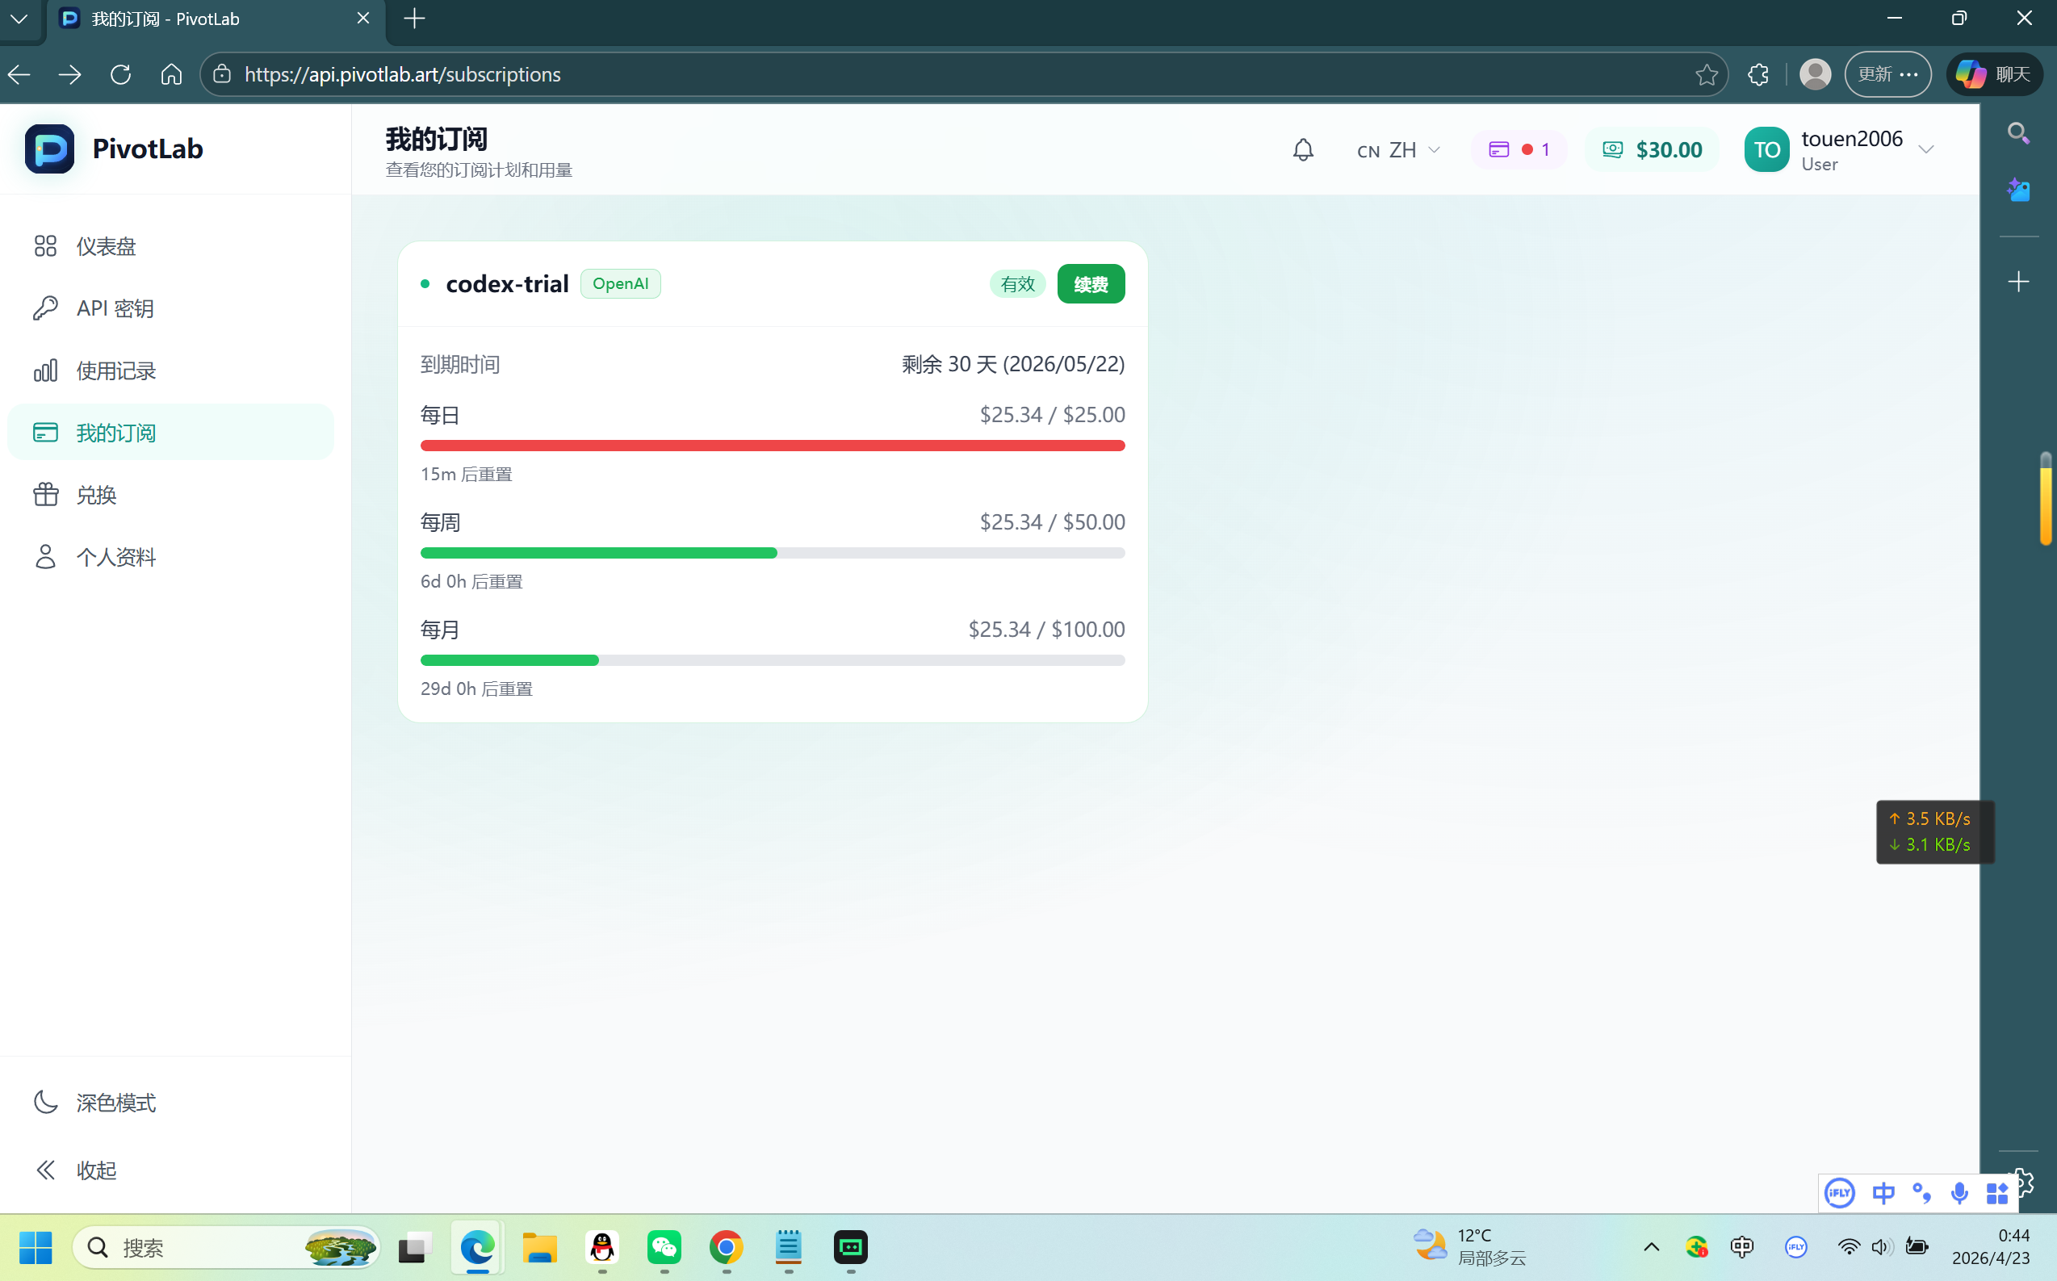Image resolution: width=2057 pixels, height=1281 pixels.
Task: Click the $30.00 balance indicator
Action: (x=1652, y=150)
